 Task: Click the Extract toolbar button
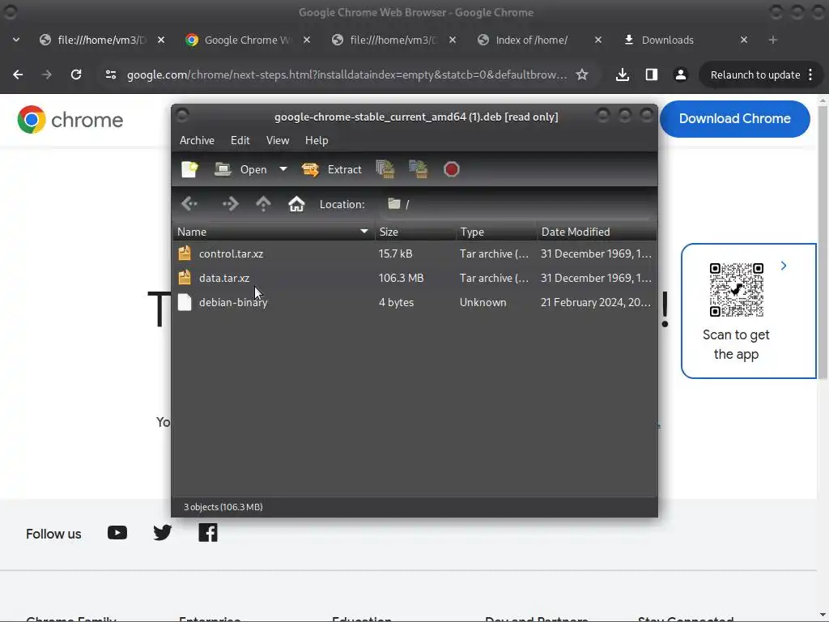pos(332,169)
